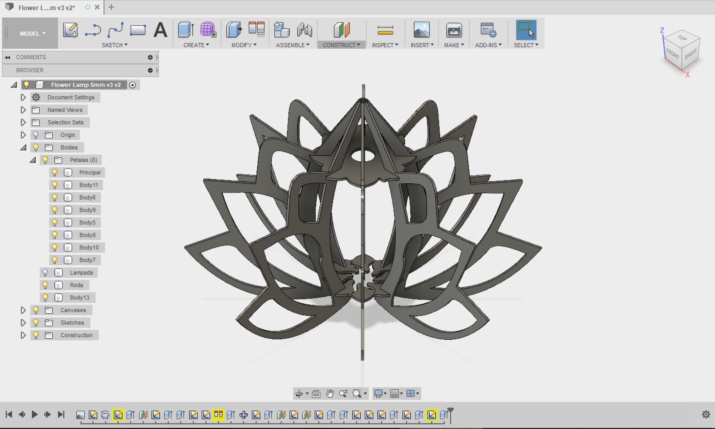Click the Split Body modify icon

pos(257,29)
